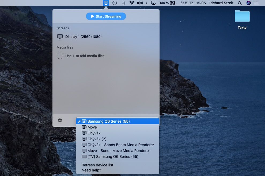Choose the Move AirPlay device
The image size is (265, 176).
click(92, 127)
